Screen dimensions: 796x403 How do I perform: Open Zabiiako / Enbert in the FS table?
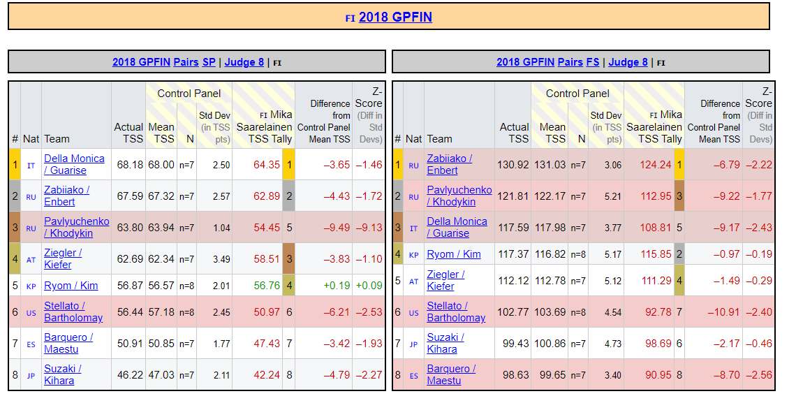(x=449, y=164)
